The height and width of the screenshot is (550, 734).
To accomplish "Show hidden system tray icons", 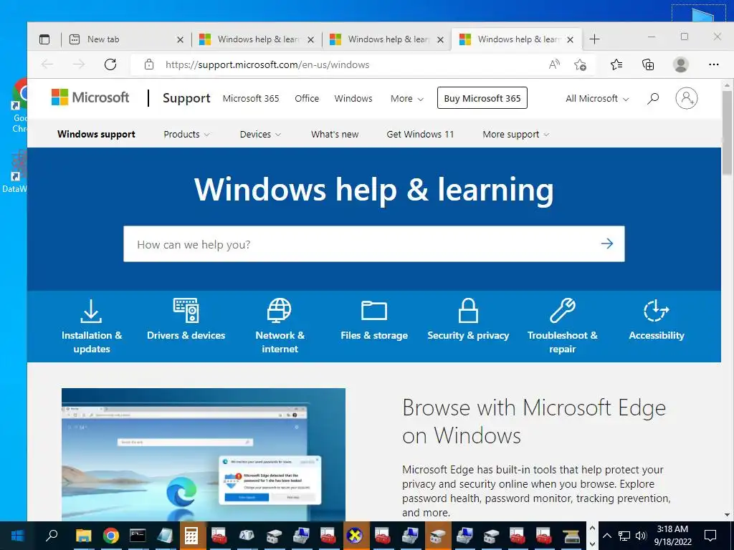I will pyautogui.click(x=606, y=536).
